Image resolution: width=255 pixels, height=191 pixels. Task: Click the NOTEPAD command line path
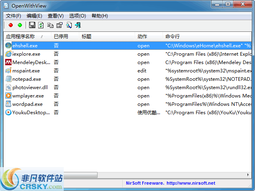coord(208,79)
